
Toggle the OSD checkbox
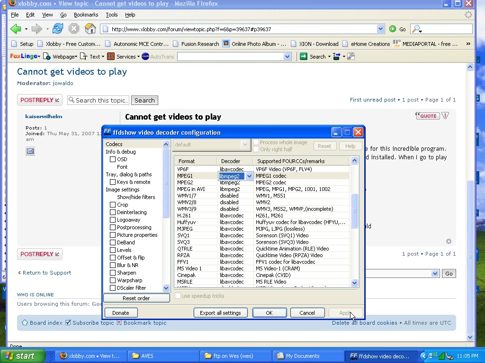tap(113, 159)
